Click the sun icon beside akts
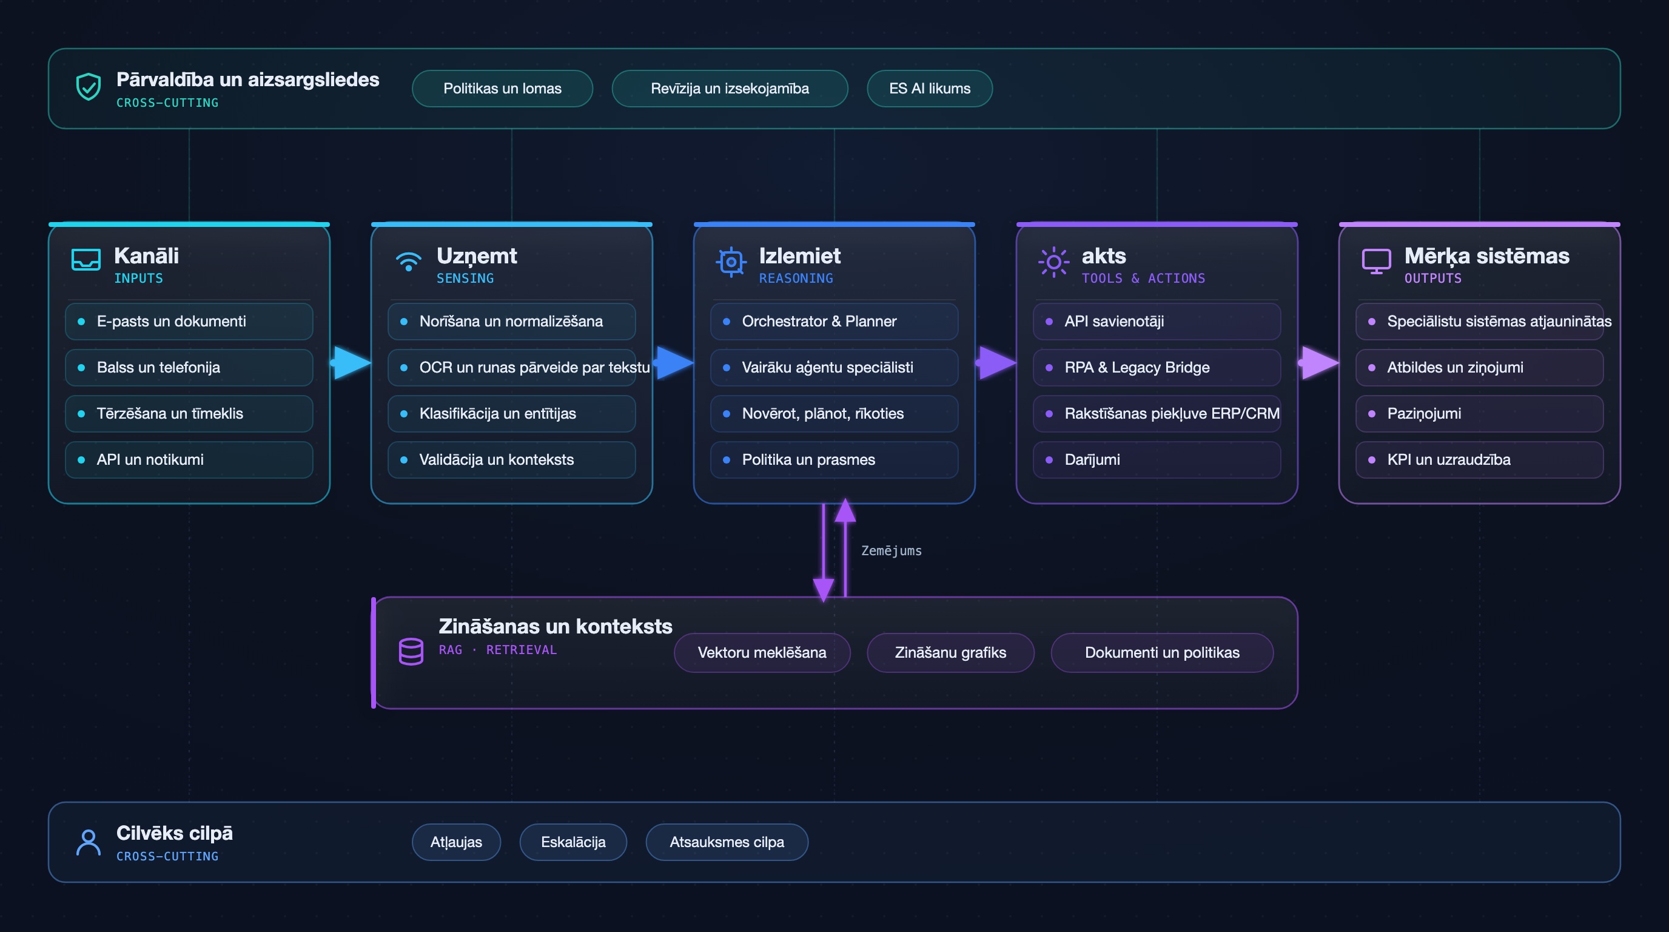This screenshot has height=932, width=1669. tap(1053, 262)
